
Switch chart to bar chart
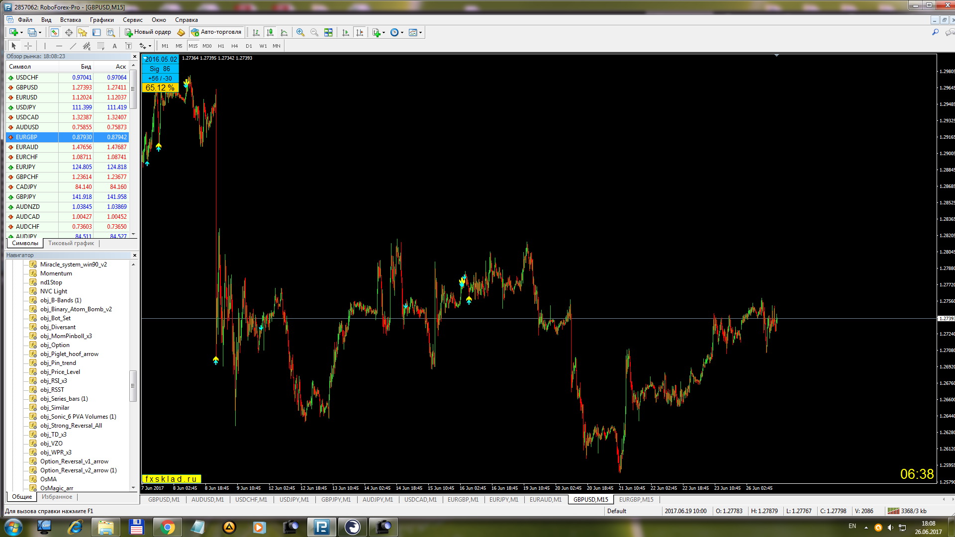click(256, 32)
